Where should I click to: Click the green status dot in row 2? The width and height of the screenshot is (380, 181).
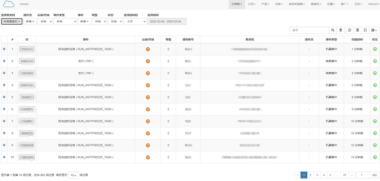tap(375, 61)
